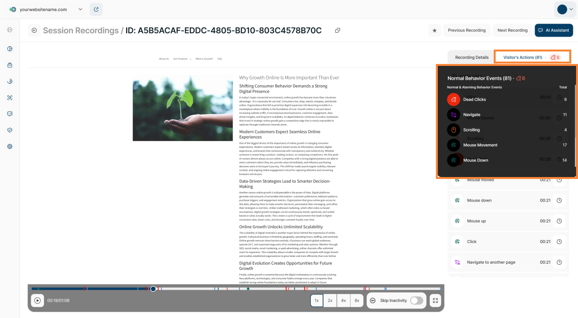Click the back arrow beside Session Recordings
Image resolution: width=578 pixels, height=318 pixels.
[x=34, y=30]
